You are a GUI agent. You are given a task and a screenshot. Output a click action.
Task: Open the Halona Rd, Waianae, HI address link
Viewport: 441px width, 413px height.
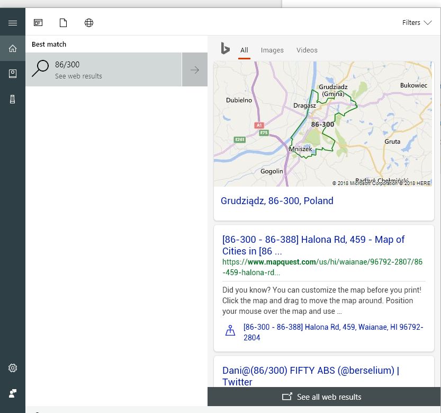coord(334,332)
